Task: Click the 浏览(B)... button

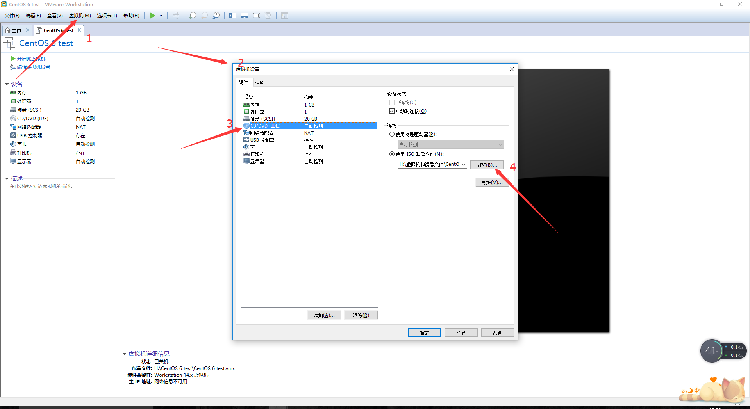Action: coord(487,165)
